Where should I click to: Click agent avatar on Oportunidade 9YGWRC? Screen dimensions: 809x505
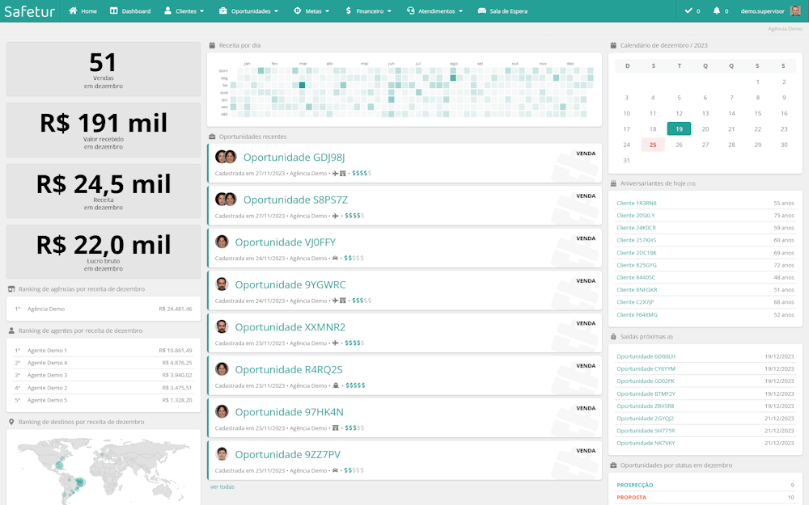[222, 284]
